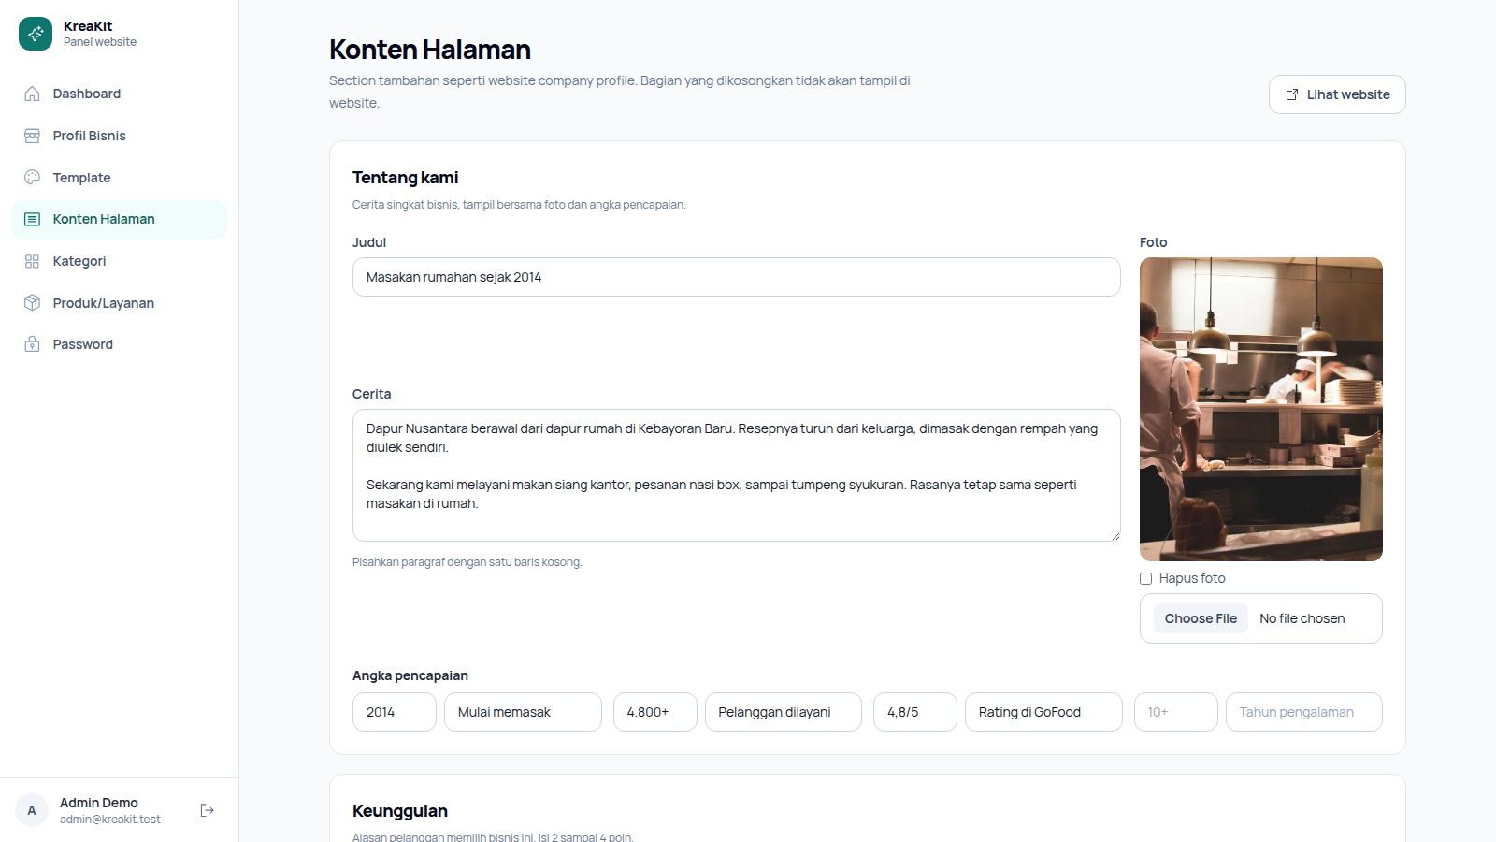Click the Dashboard home icon
This screenshot has height=842, width=1496.
tap(32, 94)
